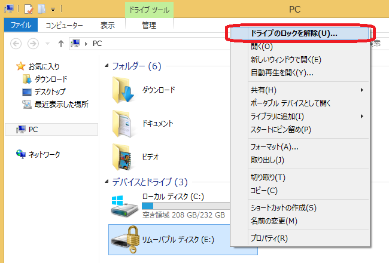Choose ショートカットの作成(S) menu entry
389x263 pixels.
click(300, 208)
